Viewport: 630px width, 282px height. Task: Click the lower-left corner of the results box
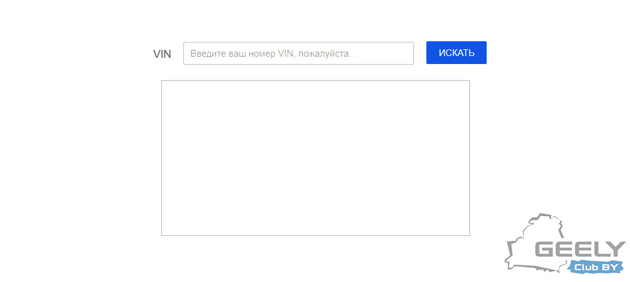(x=162, y=235)
